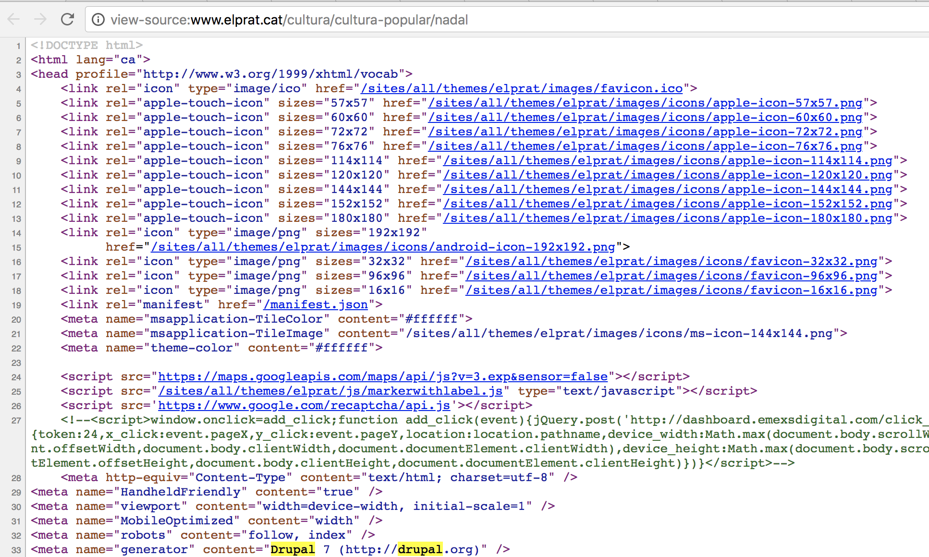Open the maps.googleapis.com script link

[382, 377]
